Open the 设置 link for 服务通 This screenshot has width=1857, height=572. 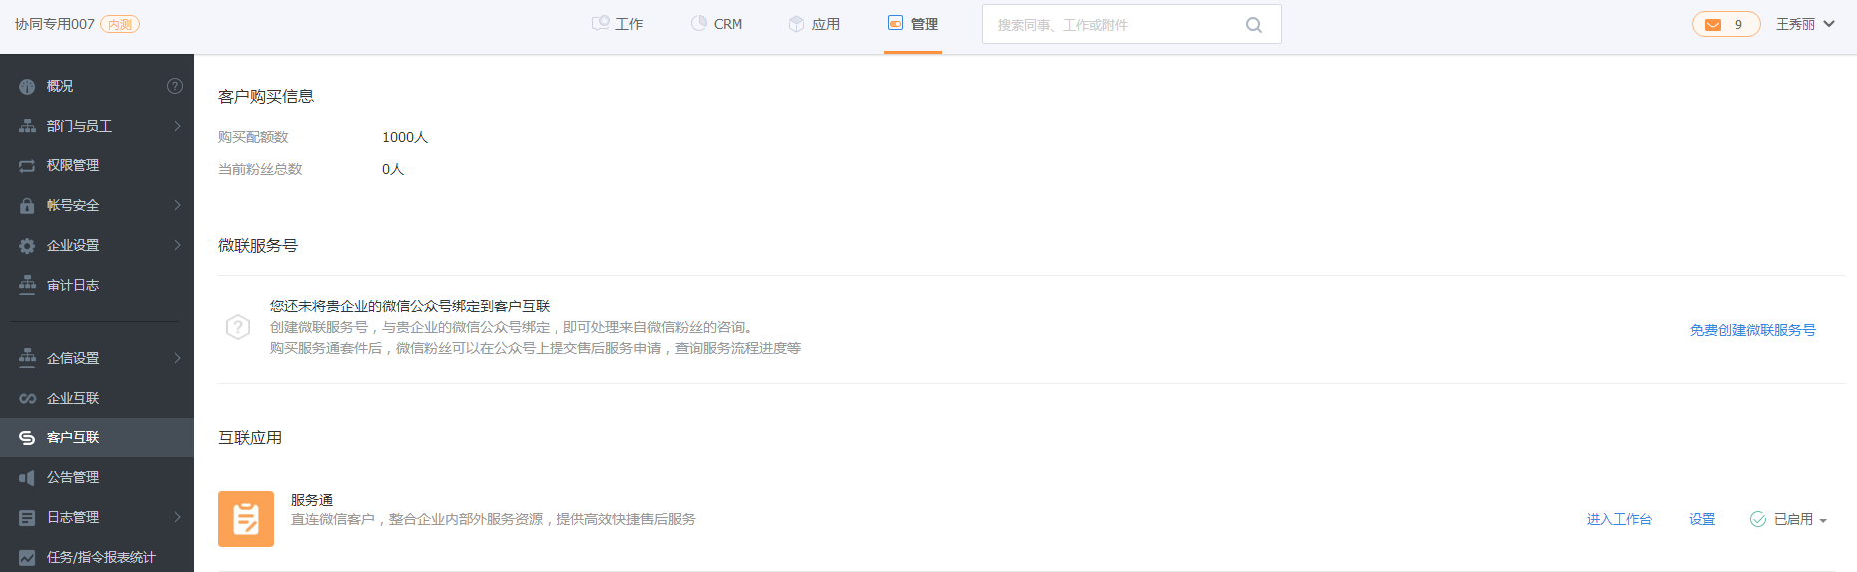tap(1702, 519)
